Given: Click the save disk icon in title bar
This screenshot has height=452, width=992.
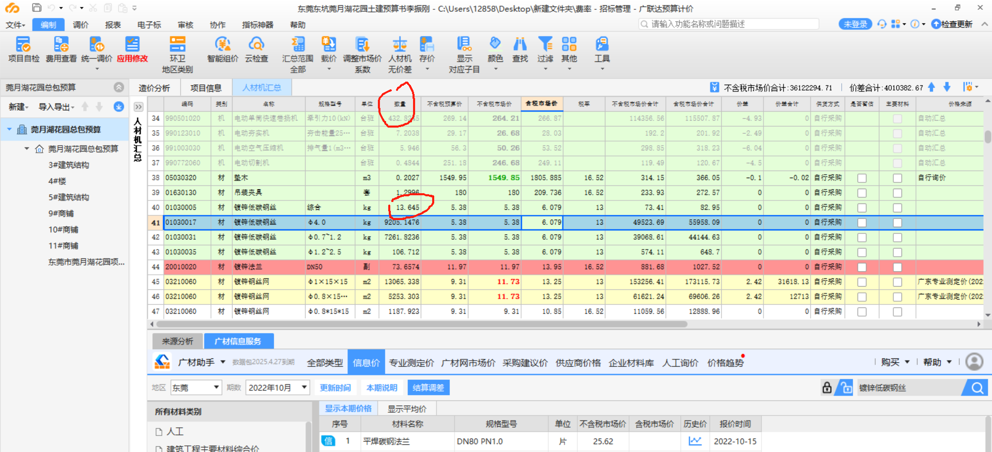Looking at the screenshot, I should [36, 8].
